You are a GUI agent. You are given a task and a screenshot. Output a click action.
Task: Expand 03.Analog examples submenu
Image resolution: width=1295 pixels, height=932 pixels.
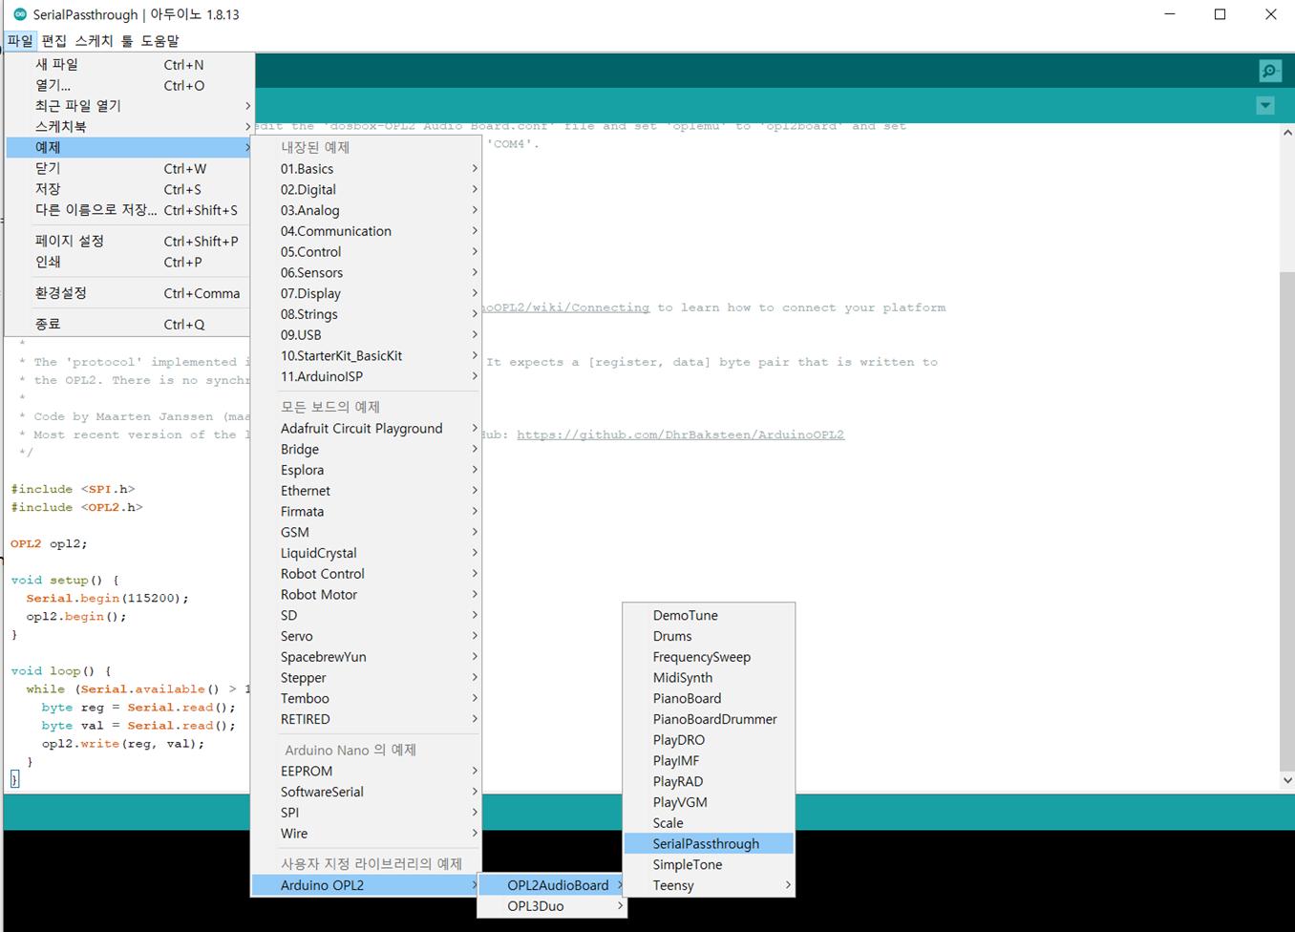[x=366, y=210]
